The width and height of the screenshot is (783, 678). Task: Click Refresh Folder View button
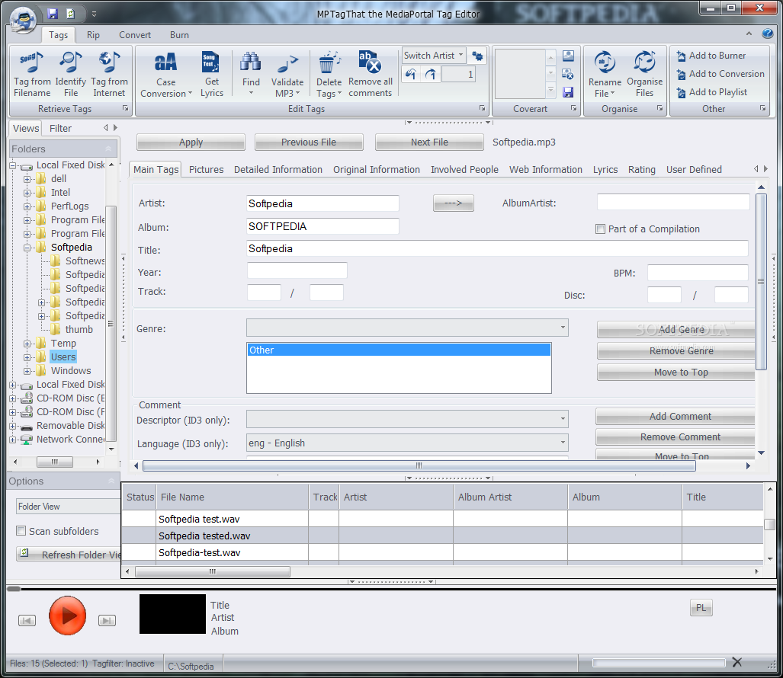point(69,555)
